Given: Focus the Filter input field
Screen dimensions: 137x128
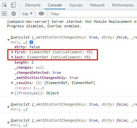Looking at the screenshot, I should [93, 14].
